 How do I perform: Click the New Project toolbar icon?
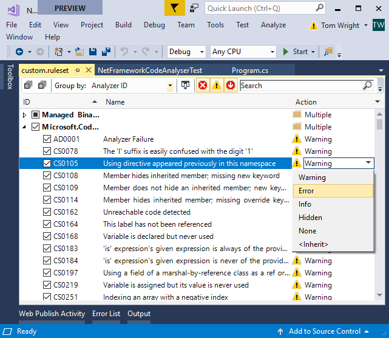pyautogui.click(x=58, y=52)
